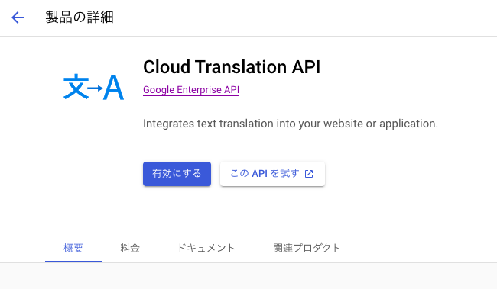The height and width of the screenshot is (289, 497).
Task: Click the external-link icon on the API try button
Action: tap(309, 174)
